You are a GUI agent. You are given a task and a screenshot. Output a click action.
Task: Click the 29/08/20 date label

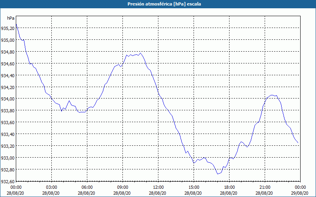299,193
